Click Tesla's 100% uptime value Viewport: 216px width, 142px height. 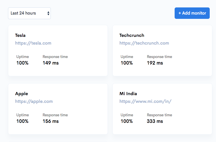click(23, 63)
